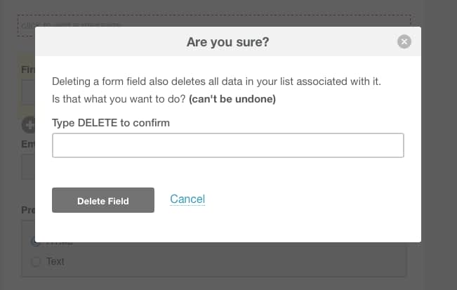Click the dimmed email field edge
The width and height of the screenshot is (457, 290).
[x=28, y=167]
